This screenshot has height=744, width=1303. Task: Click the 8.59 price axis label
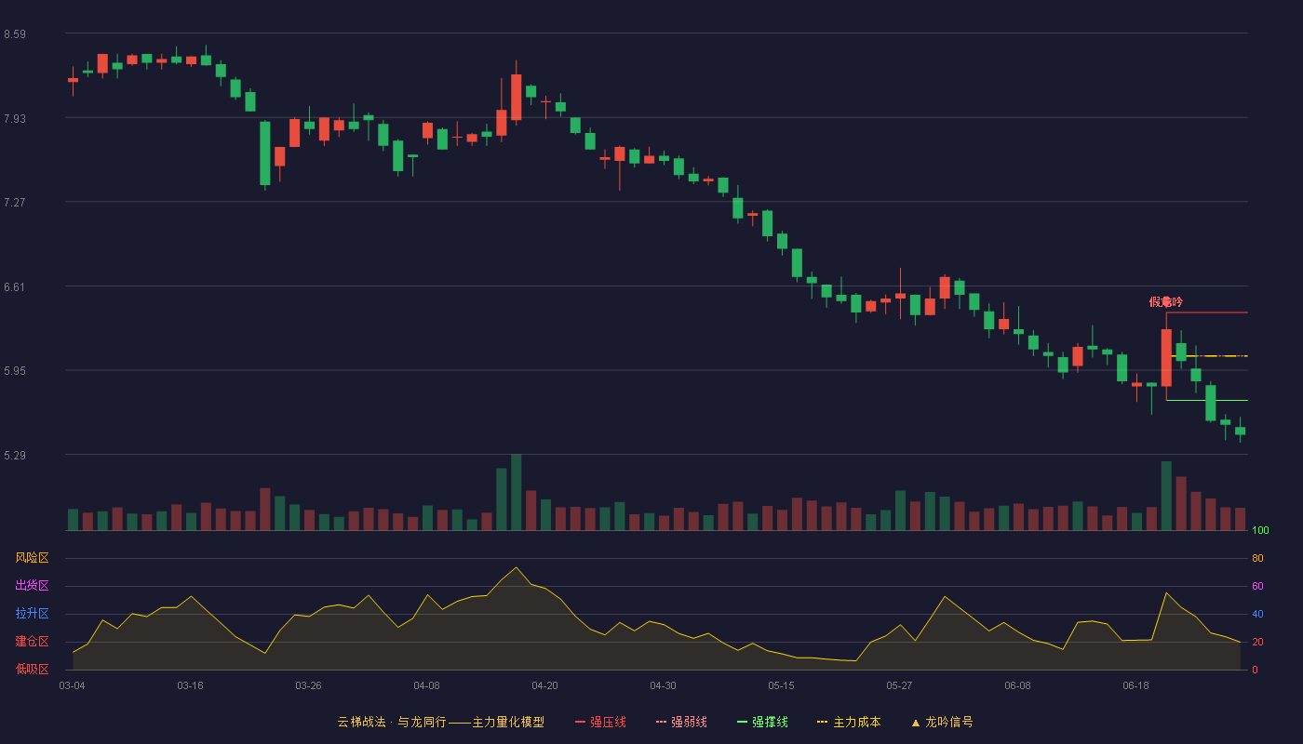(15, 34)
